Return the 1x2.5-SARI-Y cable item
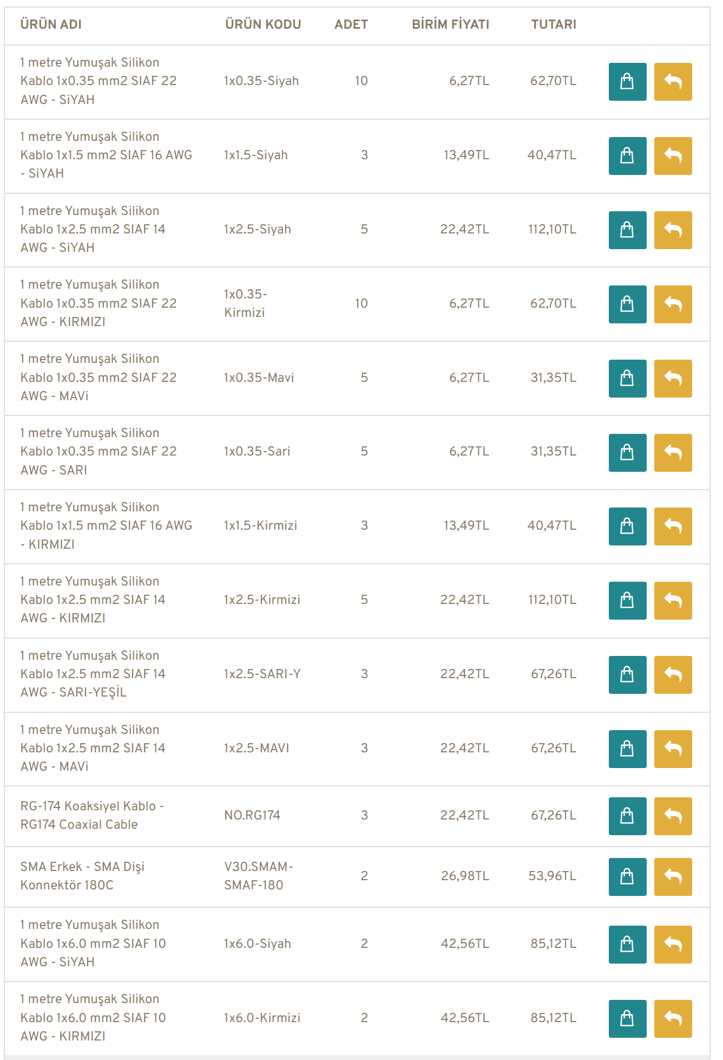723x1060 pixels. point(673,675)
